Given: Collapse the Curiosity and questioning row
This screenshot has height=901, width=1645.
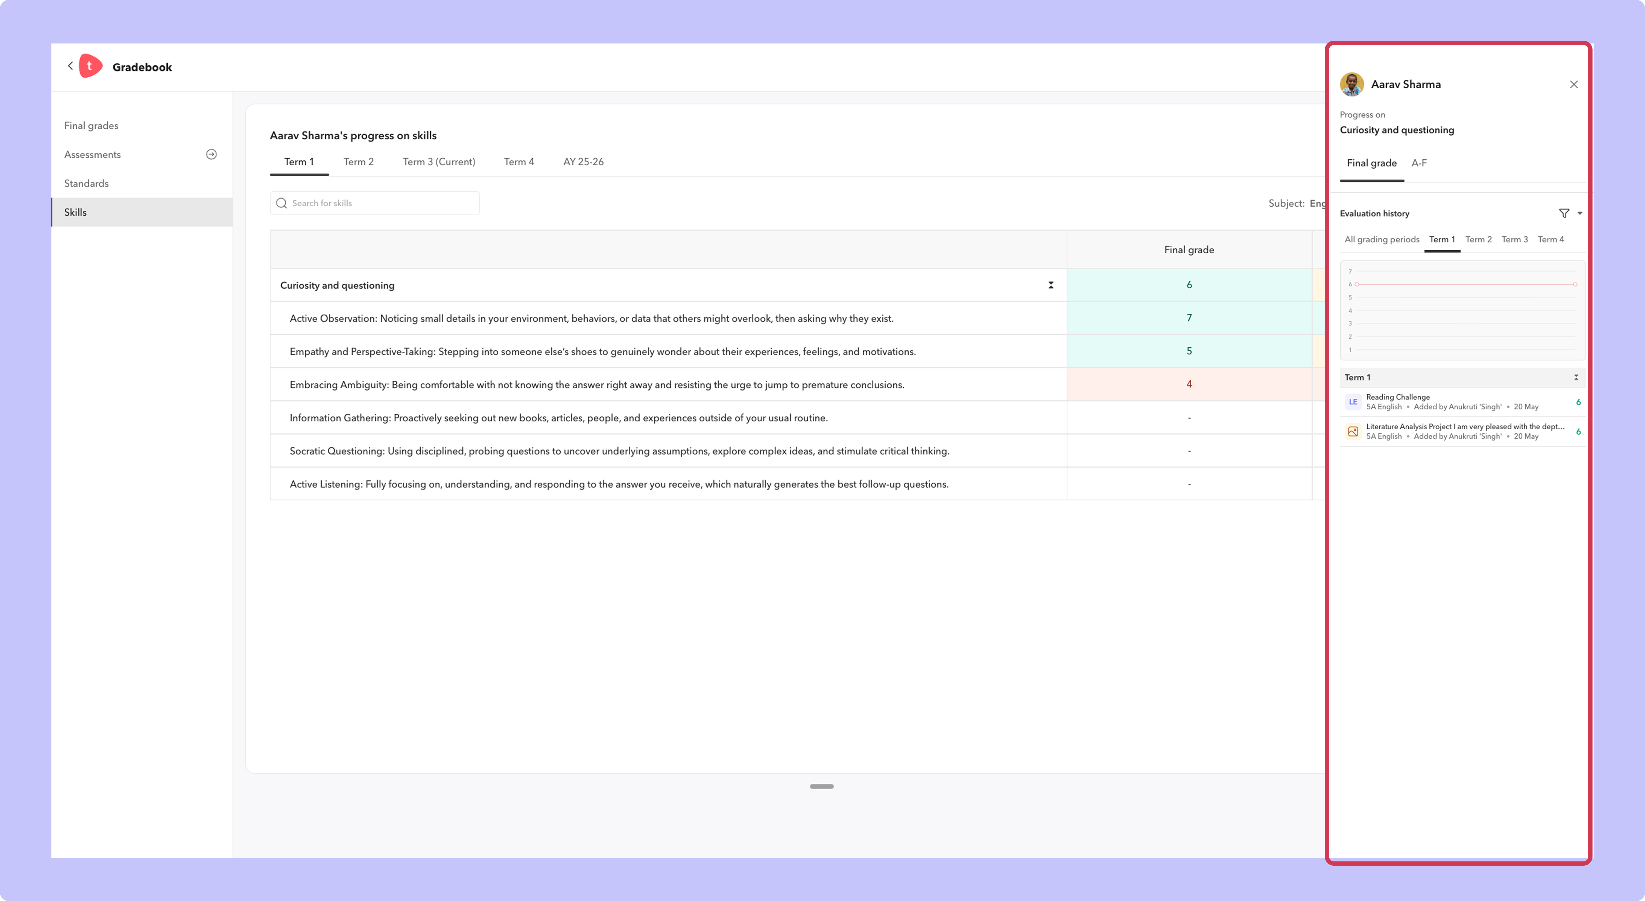Looking at the screenshot, I should click(x=1050, y=285).
